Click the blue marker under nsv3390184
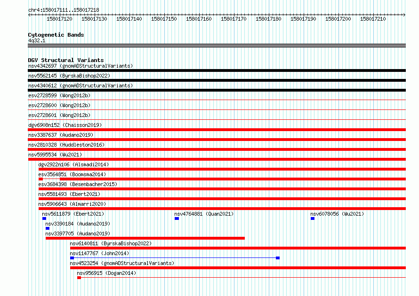The height and width of the screenshot is (296, 419). click(48, 228)
